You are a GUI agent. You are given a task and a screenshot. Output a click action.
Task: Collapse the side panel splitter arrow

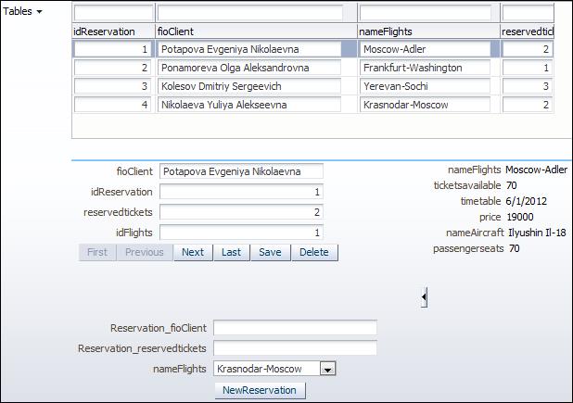424,297
